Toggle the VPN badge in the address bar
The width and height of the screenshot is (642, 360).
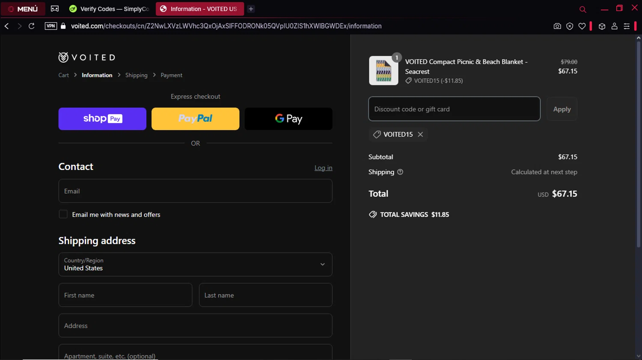[51, 26]
